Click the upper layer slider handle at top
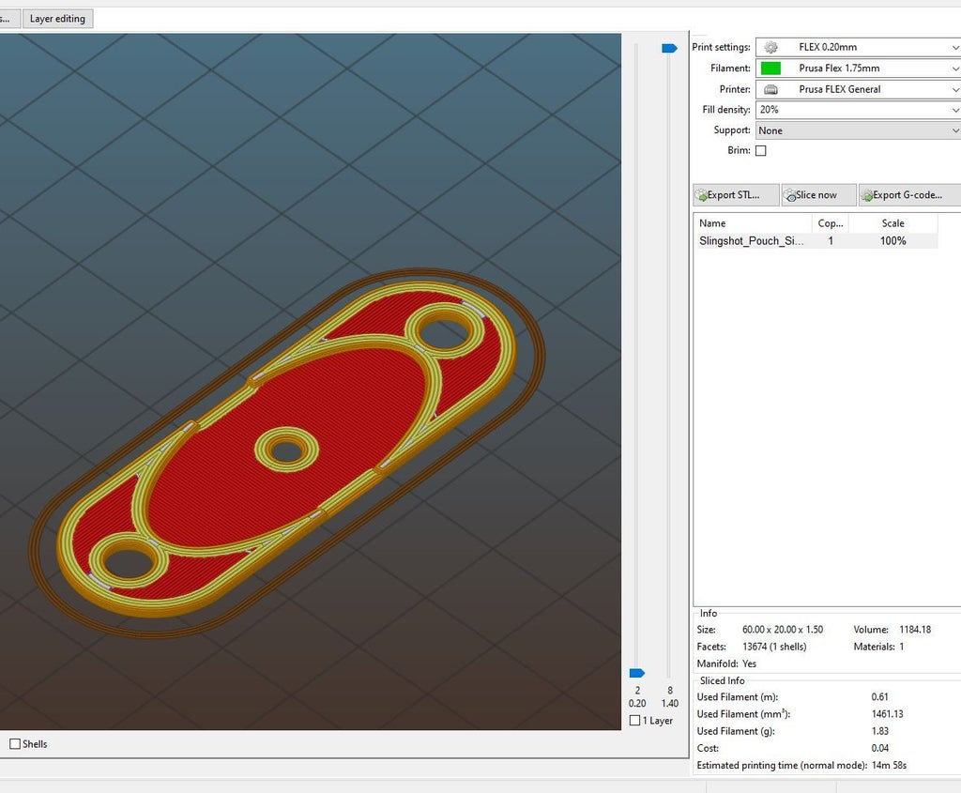961x793 pixels. coord(669,48)
